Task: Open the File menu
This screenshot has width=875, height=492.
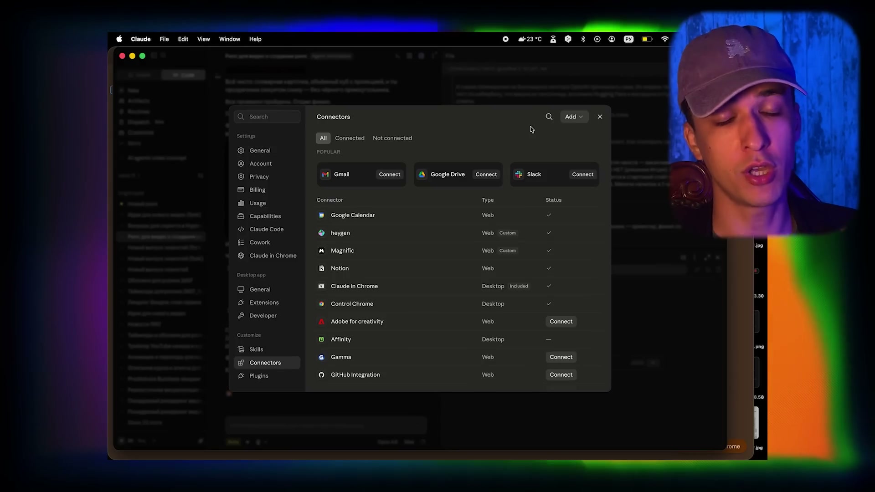Action: pyautogui.click(x=164, y=39)
